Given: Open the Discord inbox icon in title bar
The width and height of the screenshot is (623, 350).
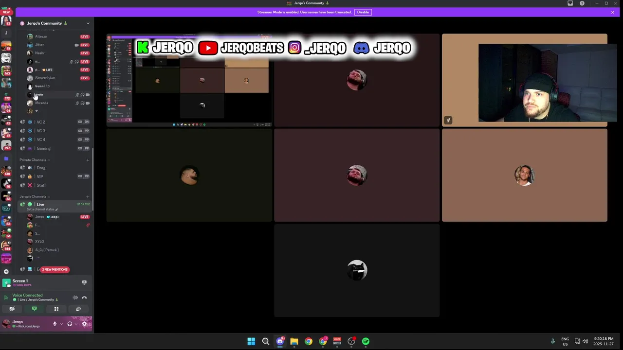Looking at the screenshot, I should [x=570, y=3].
